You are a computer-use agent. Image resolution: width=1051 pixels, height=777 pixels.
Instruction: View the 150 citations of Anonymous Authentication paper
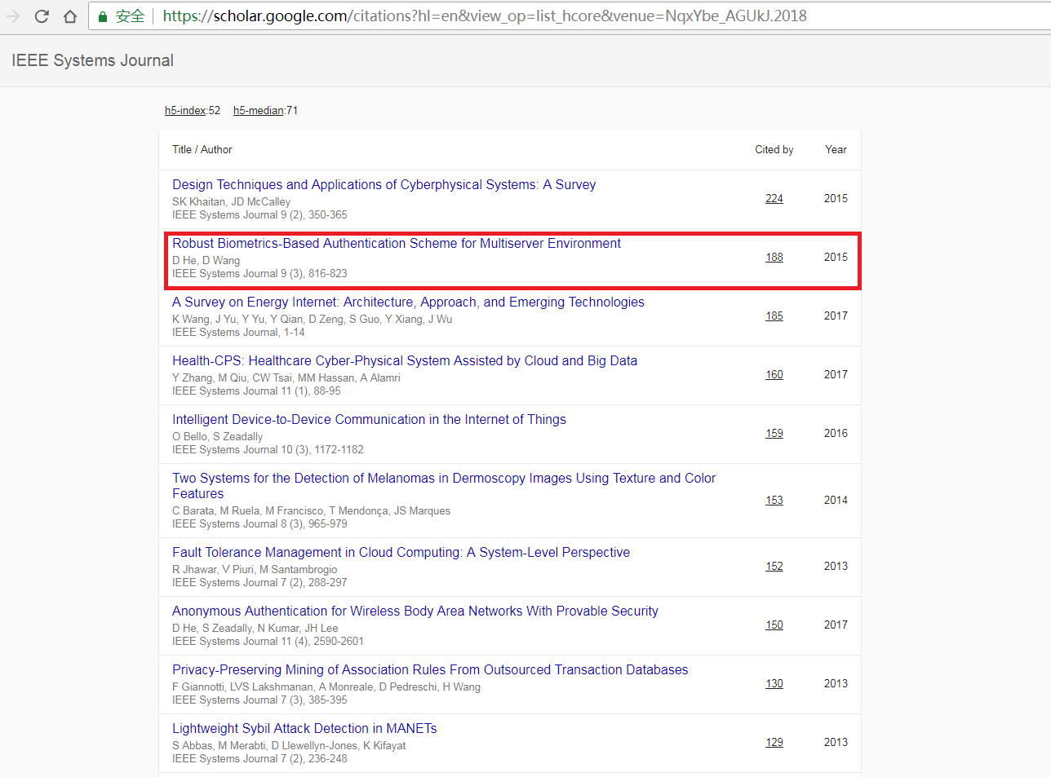pyautogui.click(x=774, y=625)
